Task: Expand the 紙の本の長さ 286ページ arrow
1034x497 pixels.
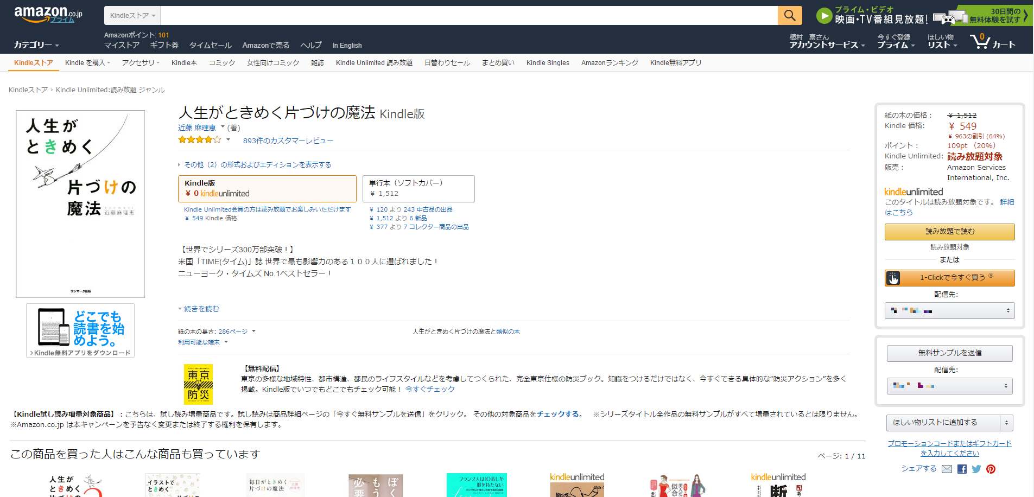Action: [x=253, y=331]
